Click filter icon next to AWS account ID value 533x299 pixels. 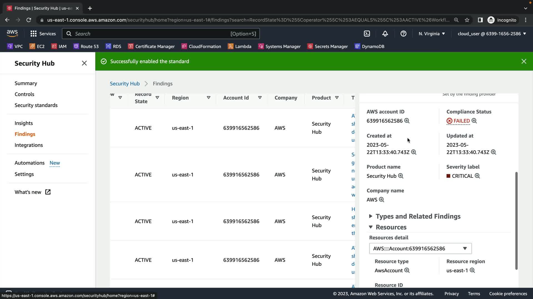407,121
